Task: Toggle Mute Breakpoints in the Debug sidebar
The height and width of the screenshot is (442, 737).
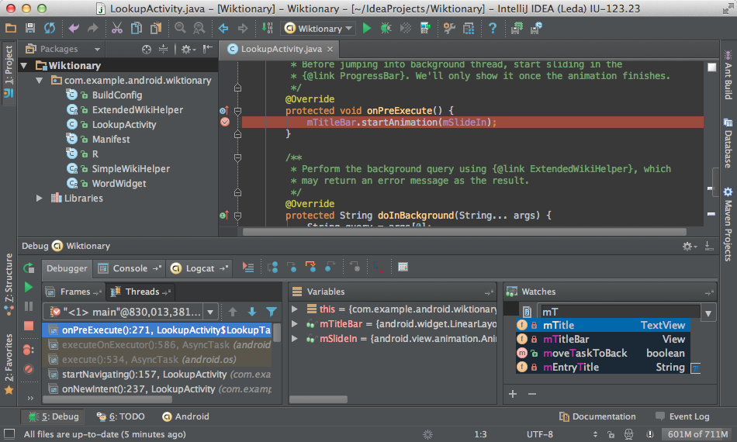Action: (x=29, y=369)
